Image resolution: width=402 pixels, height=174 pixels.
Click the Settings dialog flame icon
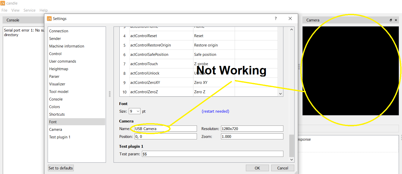(49, 18)
